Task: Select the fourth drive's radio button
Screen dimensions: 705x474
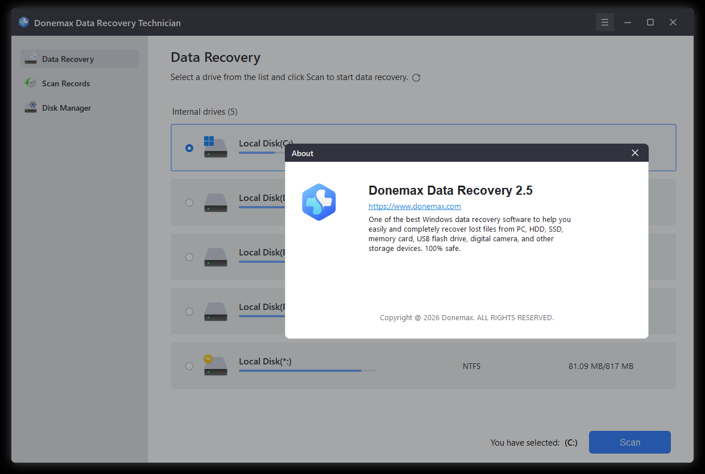Action: pos(189,311)
